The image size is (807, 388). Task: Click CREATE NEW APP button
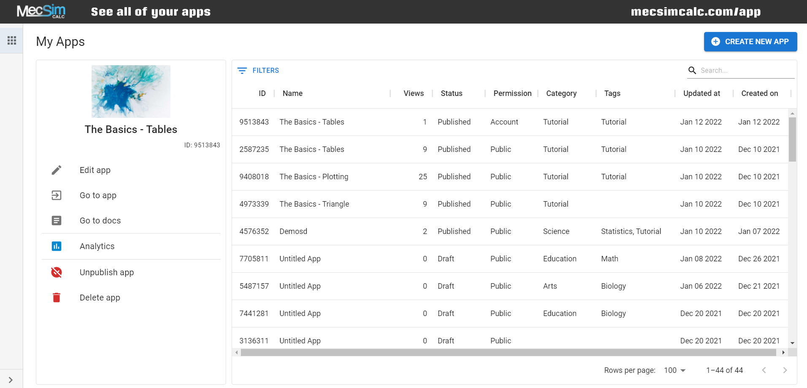[x=750, y=42]
